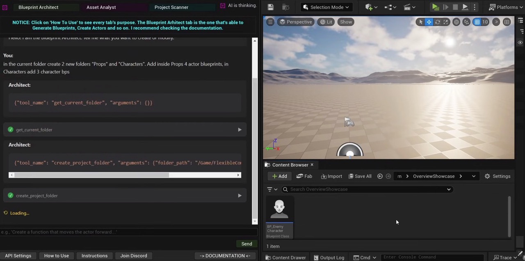Click the Browse content folder icon
Image resolution: width=525 pixels, height=261 pixels.
[x=285, y=7]
